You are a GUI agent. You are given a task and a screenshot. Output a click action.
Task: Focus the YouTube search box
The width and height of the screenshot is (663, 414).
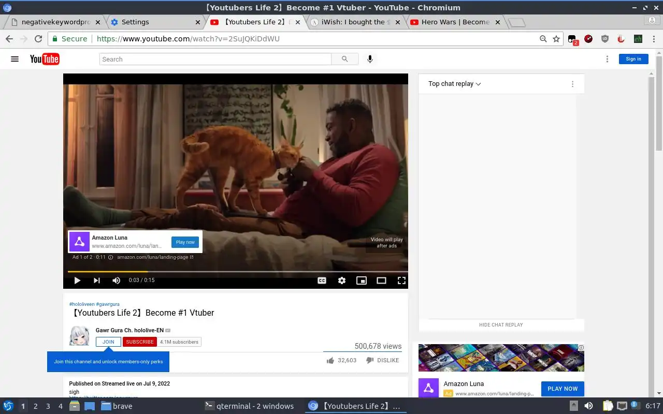tap(215, 59)
